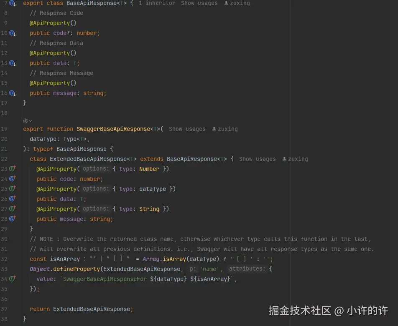Screen dimensions: 398x326
Task: Click implements gutter icon on line 25
Action: coord(13,188)
